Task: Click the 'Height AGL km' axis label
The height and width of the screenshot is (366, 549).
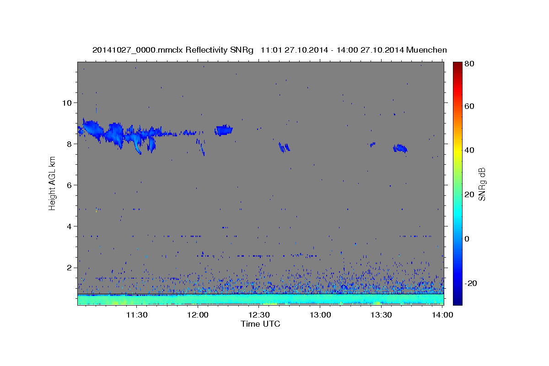Action: [x=53, y=184]
